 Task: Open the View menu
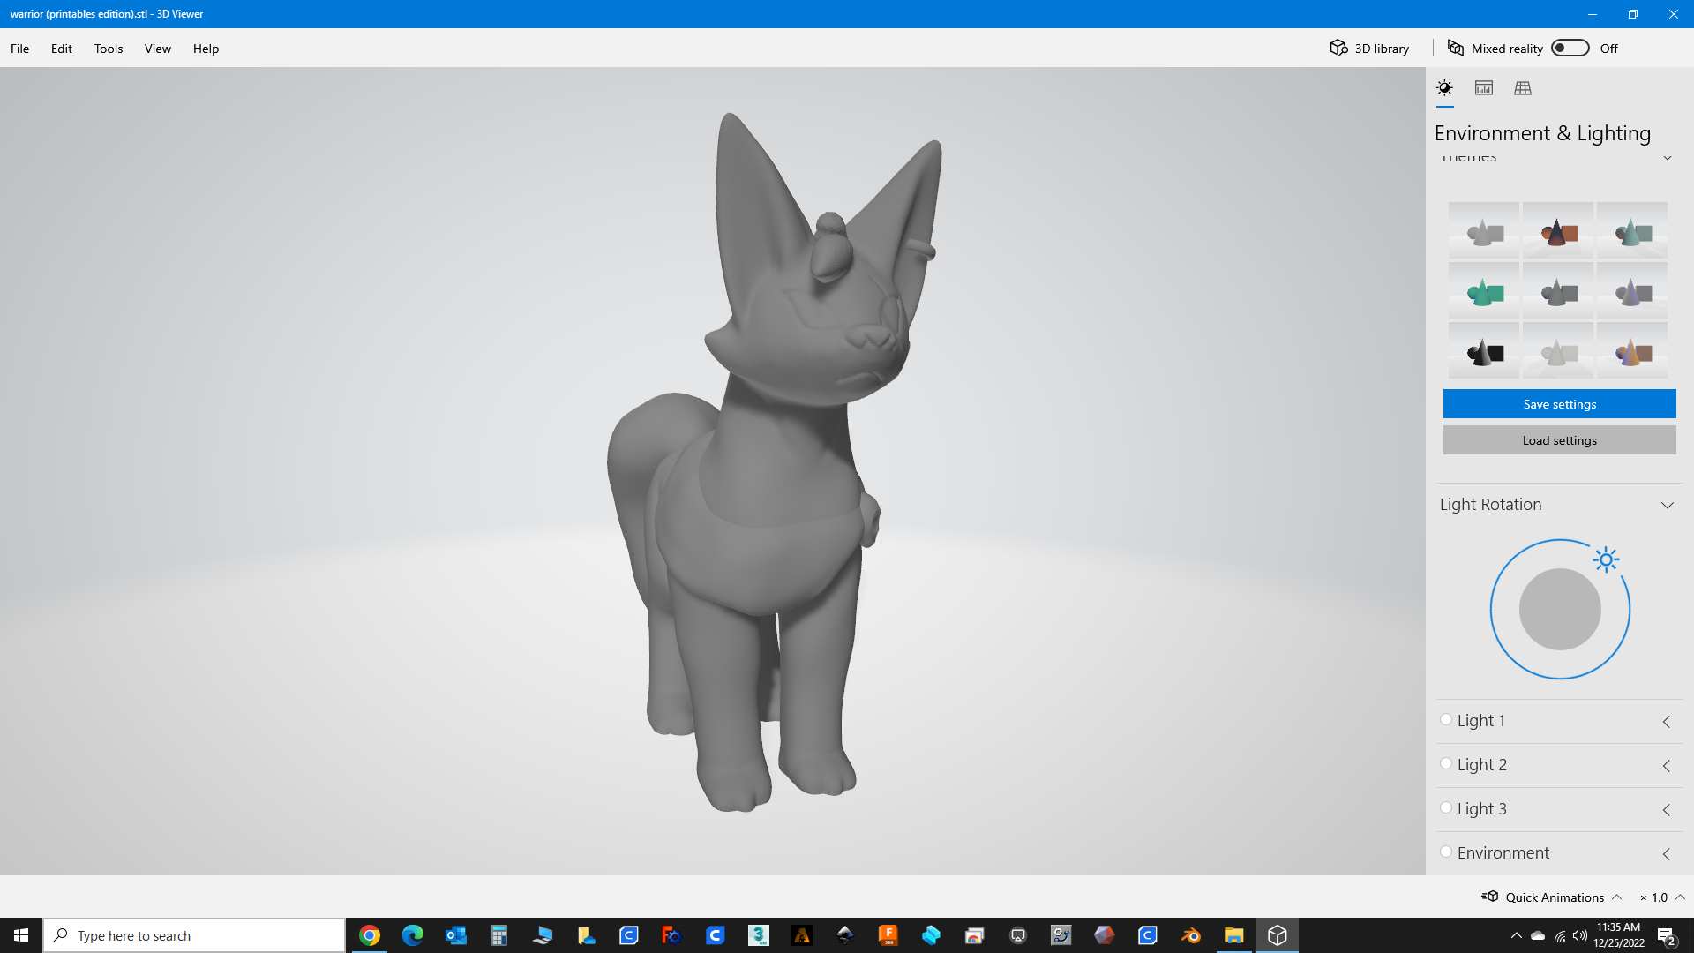(x=158, y=49)
